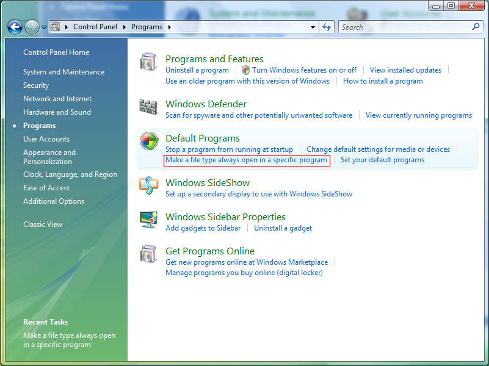Click the search magnifier icon
The height and width of the screenshot is (366, 489).
pyautogui.click(x=476, y=27)
